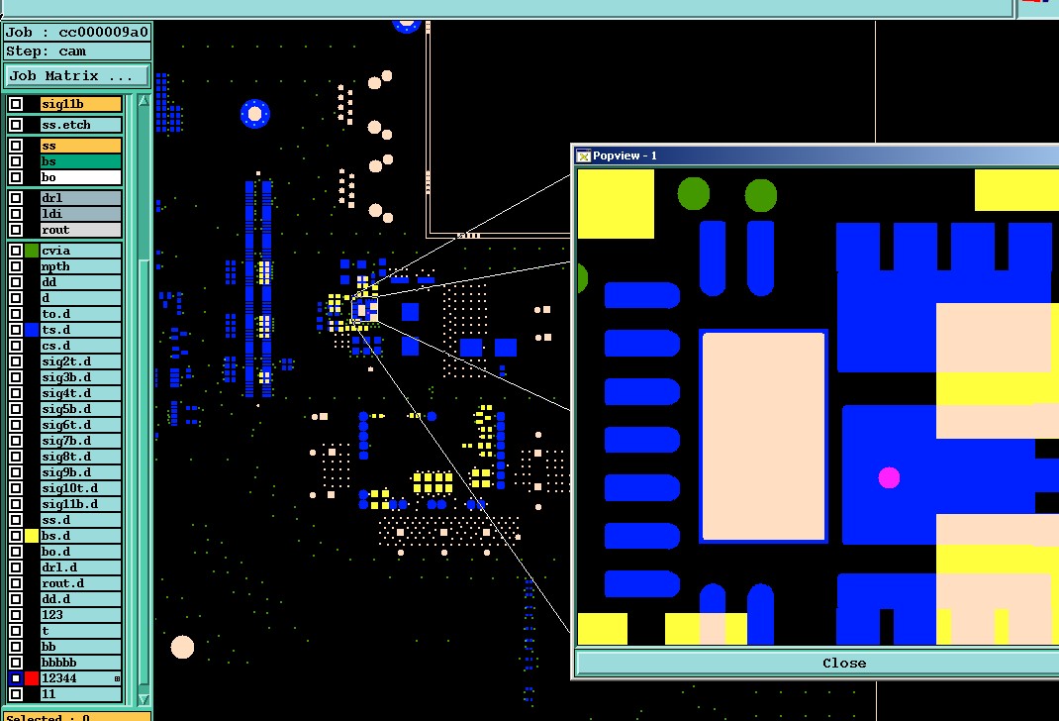
Task: Select the sig2t.d layer name
Action: coord(81,361)
